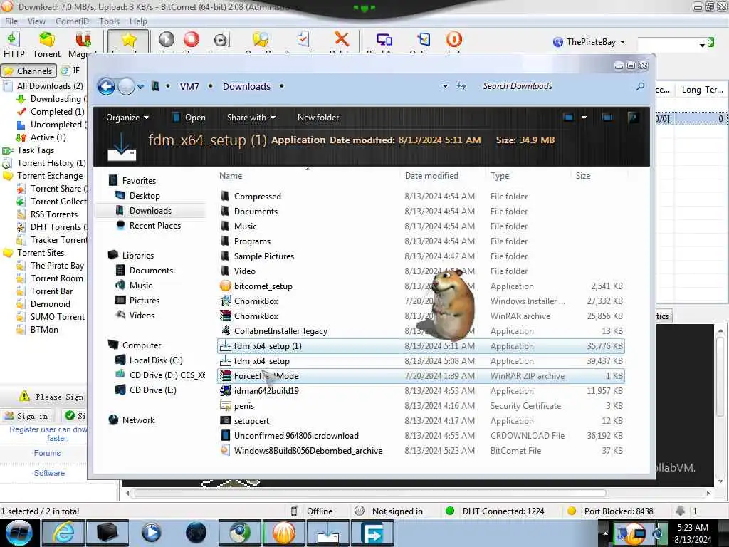Click the Options icon in BitComet toolbar
This screenshot has height=547, width=729.
pos(424,40)
